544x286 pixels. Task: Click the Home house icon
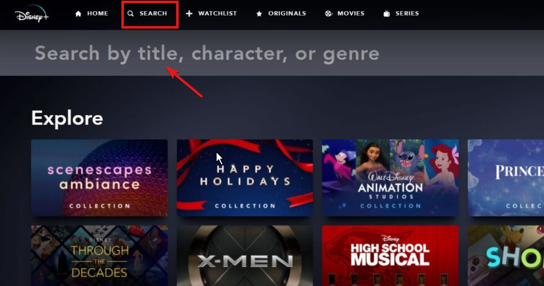(x=78, y=14)
